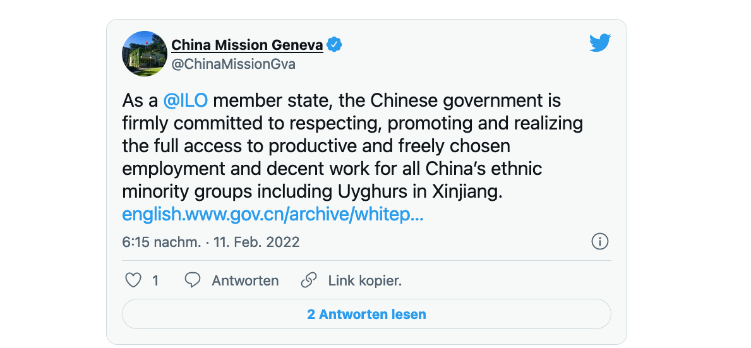Open the China Mission Geneva display name
The image size is (751, 348).
[247, 45]
